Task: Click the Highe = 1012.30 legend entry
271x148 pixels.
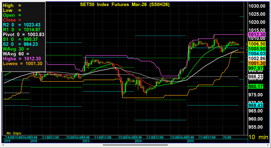Action: 22,59
